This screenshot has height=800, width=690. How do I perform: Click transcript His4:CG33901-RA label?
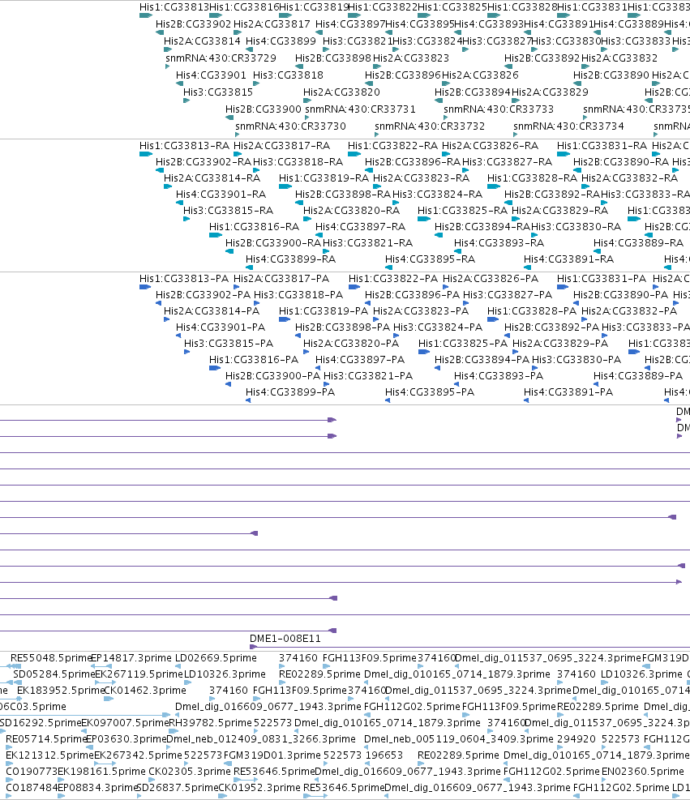tap(221, 195)
